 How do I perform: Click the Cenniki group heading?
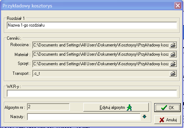coord(14,38)
